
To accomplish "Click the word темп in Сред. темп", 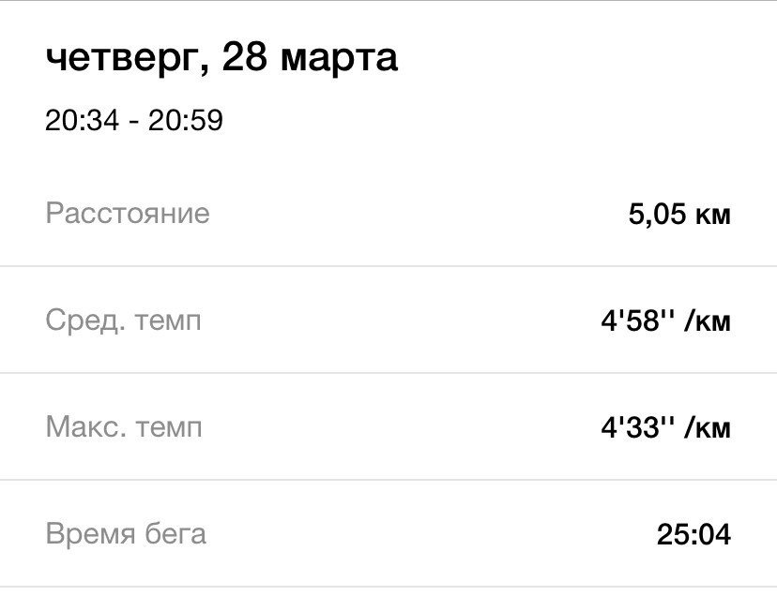I will [168, 322].
